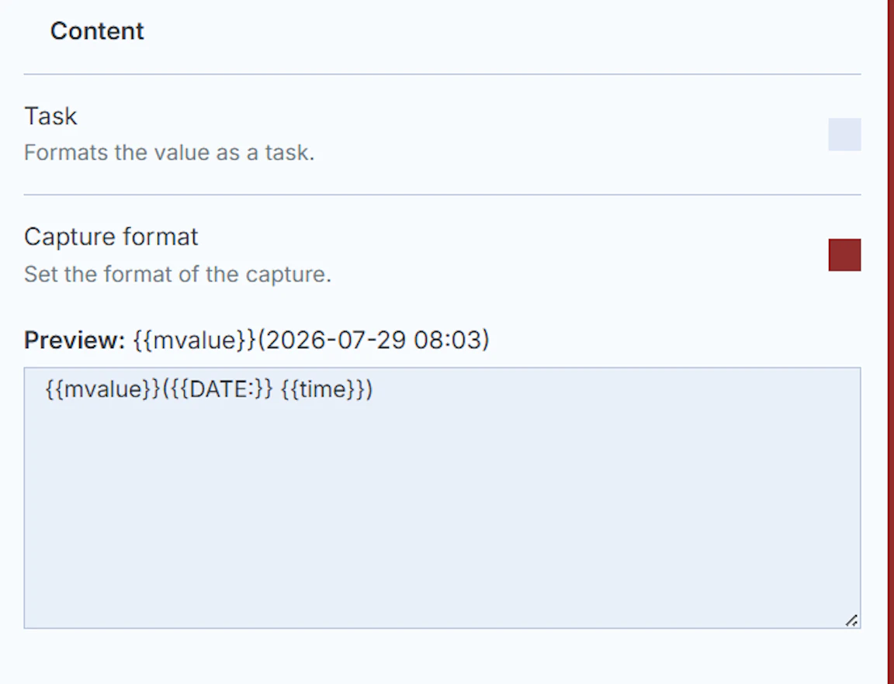Click the dark red bar at right edge
894x684 pixels.
coord(891,342)
